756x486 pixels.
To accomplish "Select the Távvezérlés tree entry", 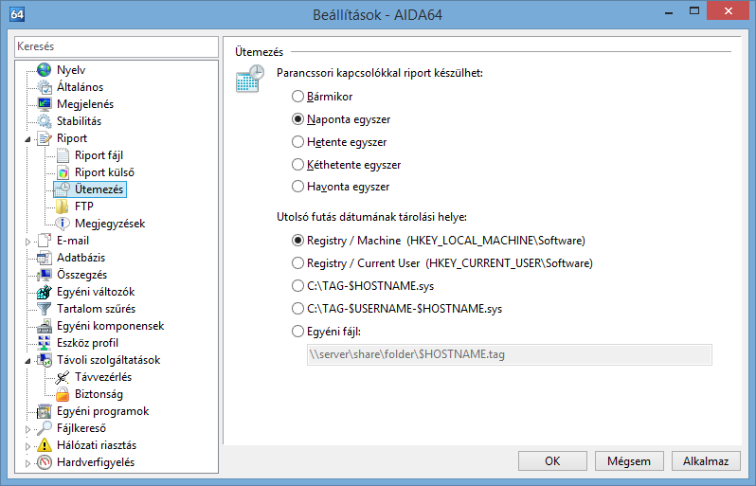I will pyautogui.click(x=103, y=377).
